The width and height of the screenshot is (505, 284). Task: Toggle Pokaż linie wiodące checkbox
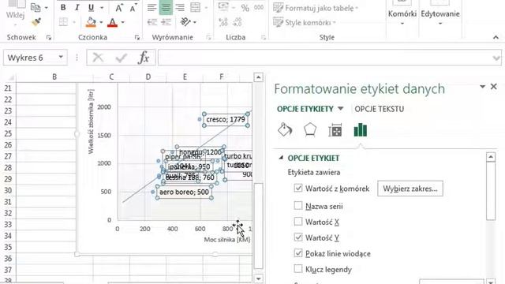(298, 253)
